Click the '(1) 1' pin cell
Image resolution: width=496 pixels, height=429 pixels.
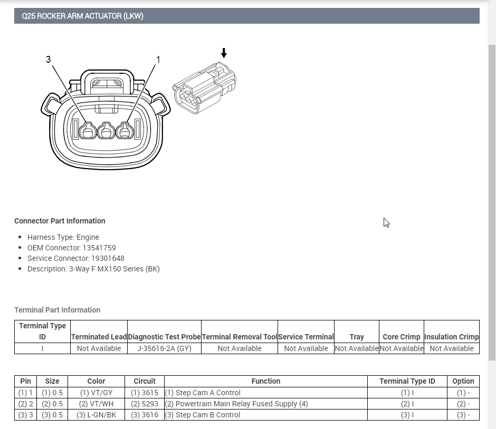tap(26, 393)
